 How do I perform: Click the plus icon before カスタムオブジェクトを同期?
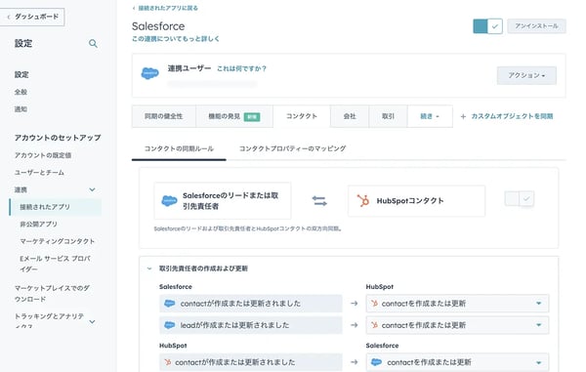coord(463,116)
